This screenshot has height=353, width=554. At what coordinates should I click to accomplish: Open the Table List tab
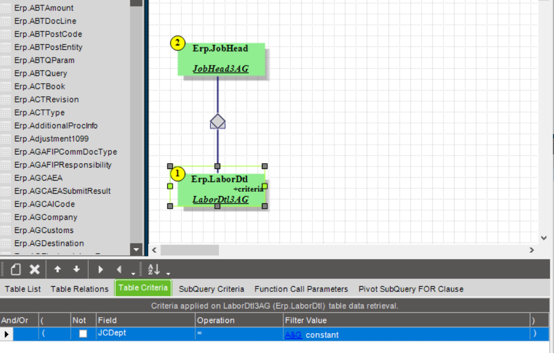coord(23,289)
